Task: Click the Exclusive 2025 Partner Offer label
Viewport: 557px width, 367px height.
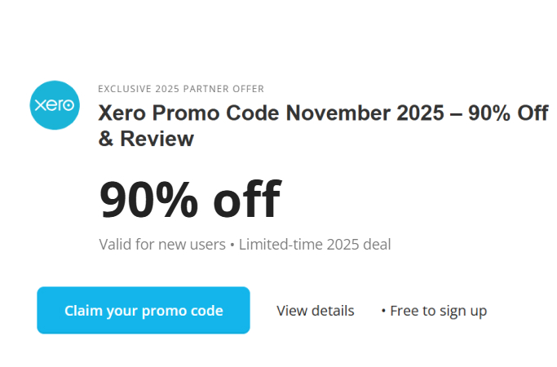Action: [180, 89]
